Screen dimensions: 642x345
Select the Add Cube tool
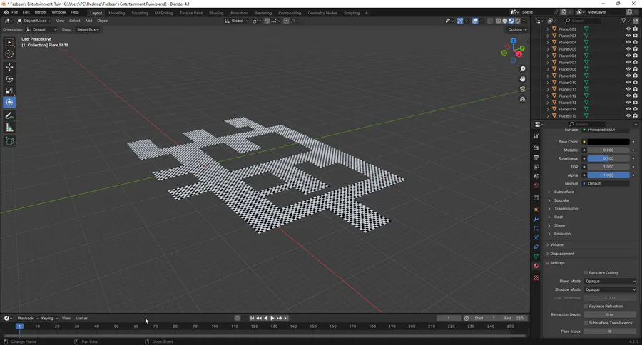9,141
